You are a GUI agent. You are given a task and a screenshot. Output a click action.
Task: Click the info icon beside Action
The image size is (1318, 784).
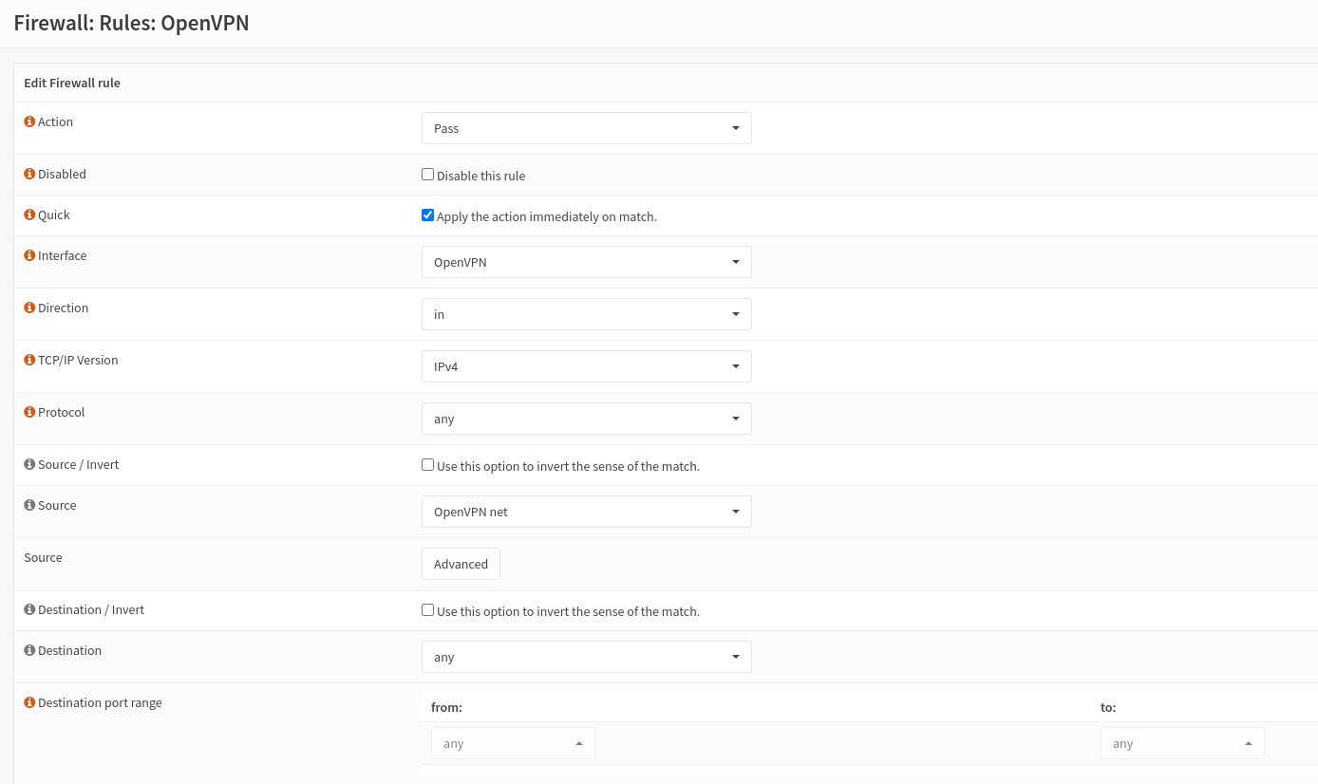pyautogui.click(x=29, y=122)
